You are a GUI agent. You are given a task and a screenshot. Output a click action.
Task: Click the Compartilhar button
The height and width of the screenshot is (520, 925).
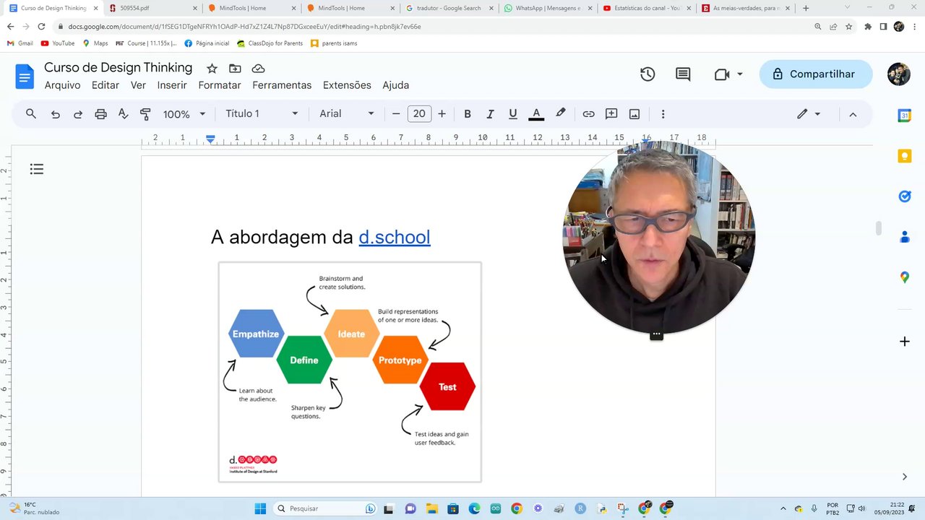tap(815, 74)
